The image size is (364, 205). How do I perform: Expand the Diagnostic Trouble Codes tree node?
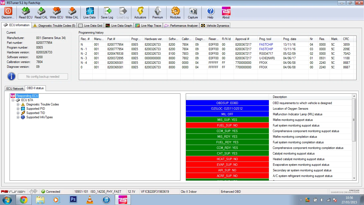click(18, 104)
